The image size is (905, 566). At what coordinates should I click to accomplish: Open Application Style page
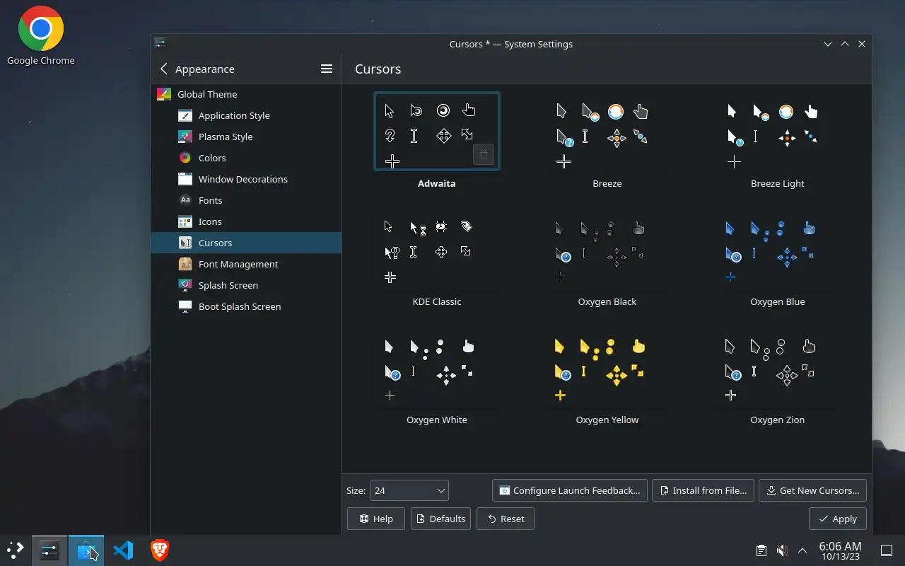coord(246,115)
